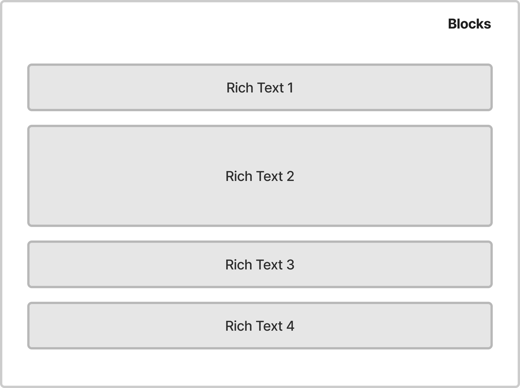The image size is (520, 388).
Task: Select the Rich Text 1 block
Action: coord(260,87)
